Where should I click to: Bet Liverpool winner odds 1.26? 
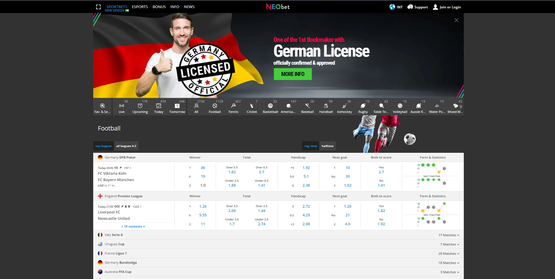coord(203,206)
